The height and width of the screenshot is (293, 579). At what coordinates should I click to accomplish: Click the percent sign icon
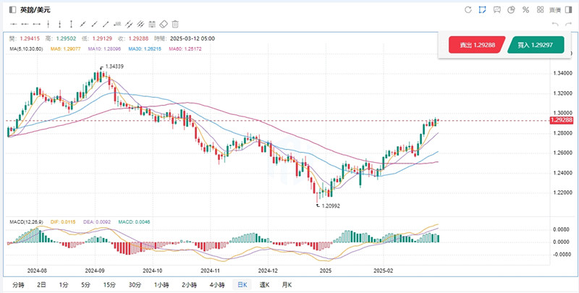(525, 9)
